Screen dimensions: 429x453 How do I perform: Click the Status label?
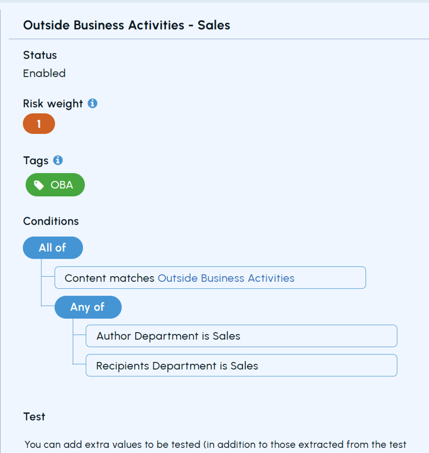[40, 55]
